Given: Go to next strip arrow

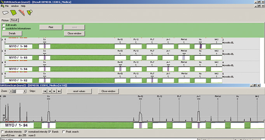Looking at the screenshot, I should point(54,91).
